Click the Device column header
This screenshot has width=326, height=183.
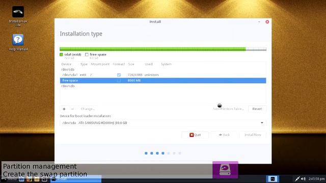point(66,64)
